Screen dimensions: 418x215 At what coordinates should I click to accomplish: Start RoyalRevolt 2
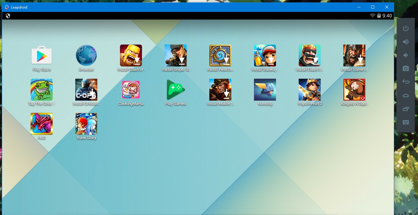[309, 90]
